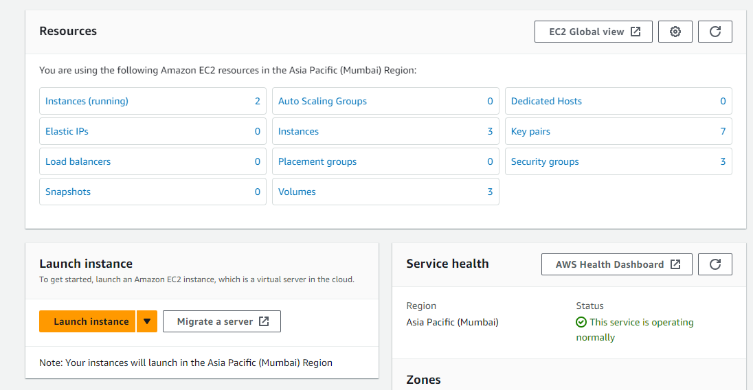Click Migrate a server

click(222, 321)
